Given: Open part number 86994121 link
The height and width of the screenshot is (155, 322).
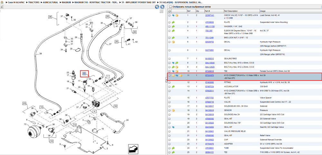Looking at the screenshot, I should 210,152.
